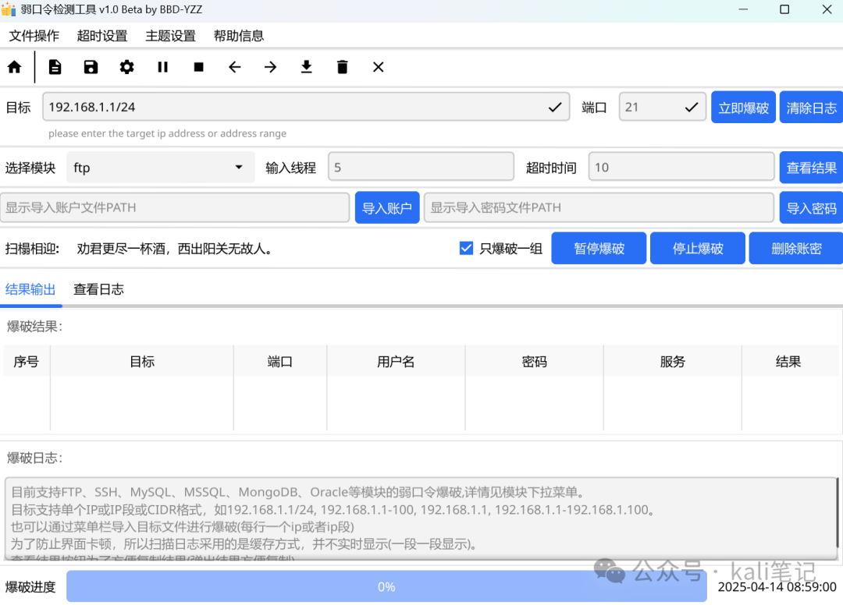Click the Save icon in the toolbar
The width and height of the screenshot is (843, 605).
91,67
